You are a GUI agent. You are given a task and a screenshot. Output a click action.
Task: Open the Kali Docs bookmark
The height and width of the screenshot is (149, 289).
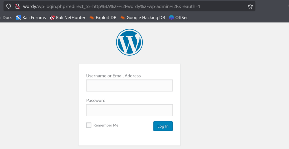coord(6,18)
